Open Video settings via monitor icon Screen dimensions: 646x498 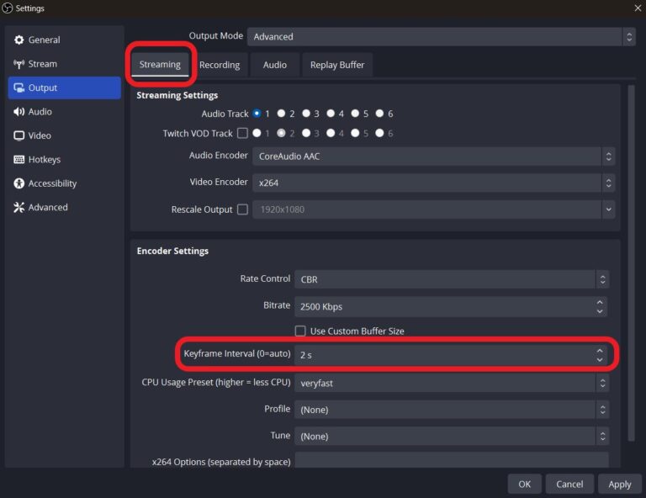tap(19, 135)
